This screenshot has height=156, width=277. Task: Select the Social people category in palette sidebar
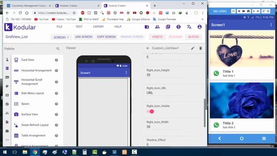click(x=7, y=113)
